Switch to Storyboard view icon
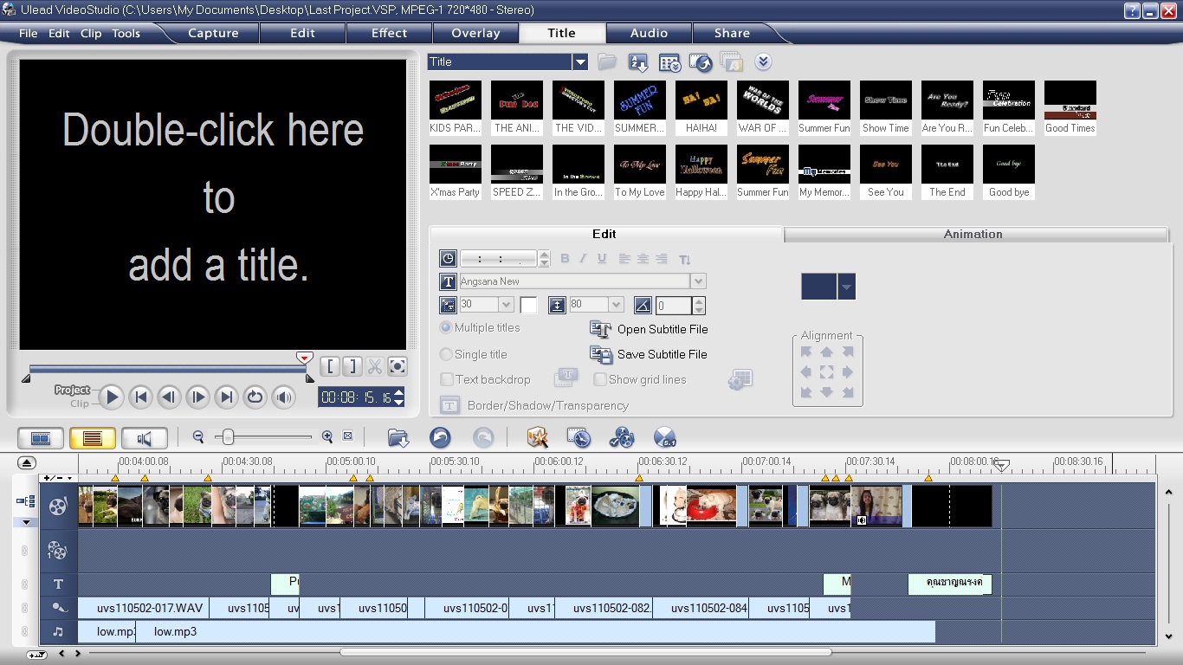 (x=41, y=438)
